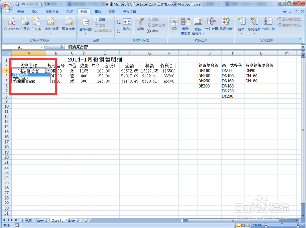Sort ascending A to Z
Image resolution: width=306 pixels, height=228 pixels.
[x=118, y=22]
